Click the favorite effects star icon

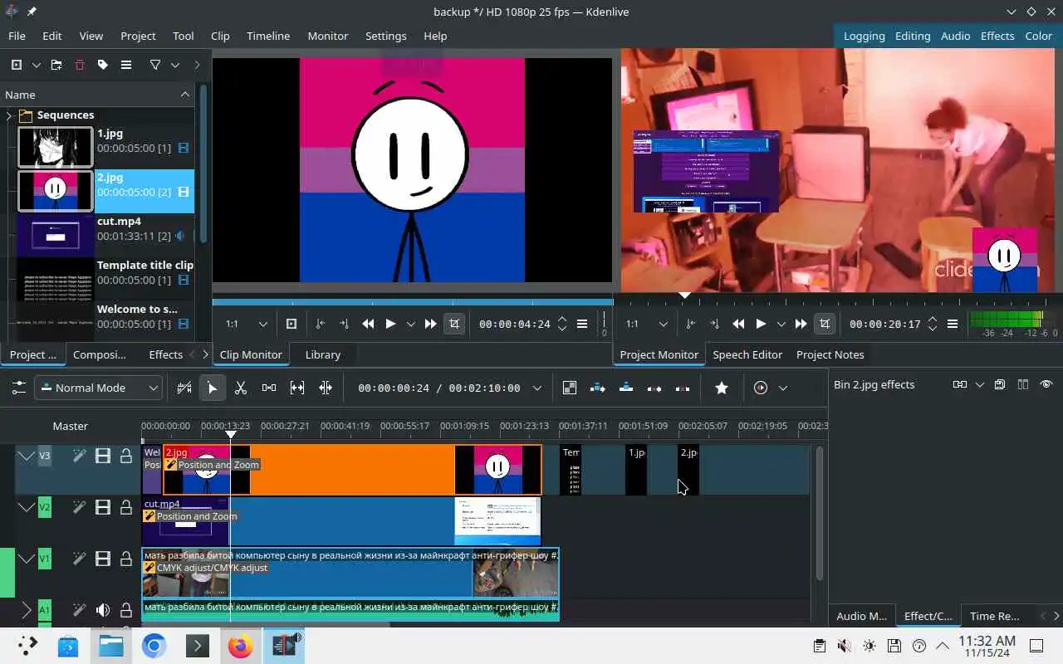721,388
